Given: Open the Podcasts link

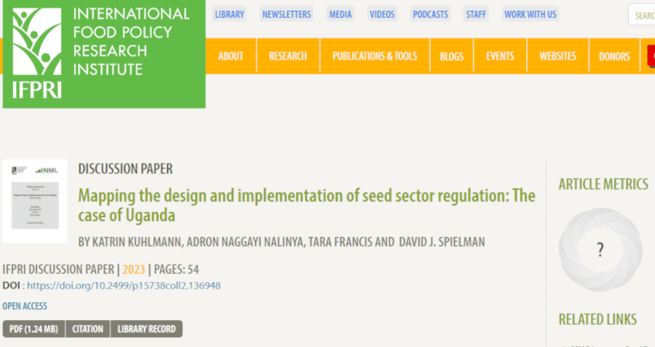Looking at the screenshot, I should click(430, 14).
